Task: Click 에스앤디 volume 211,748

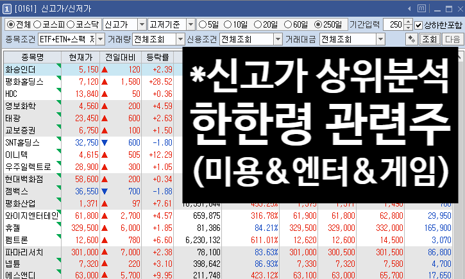Action: pos(207,275)
